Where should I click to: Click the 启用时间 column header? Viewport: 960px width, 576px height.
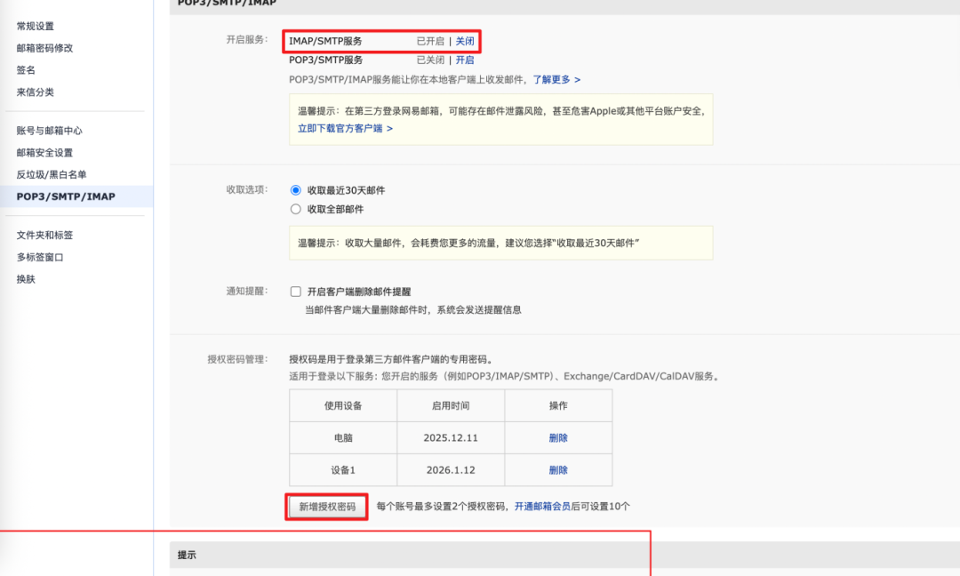[451, 406]
